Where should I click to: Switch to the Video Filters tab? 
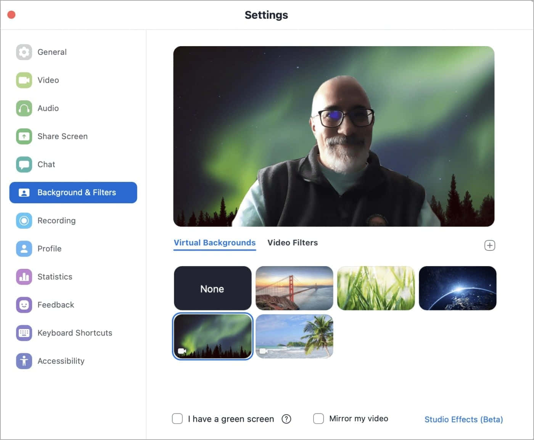[293, 243]
